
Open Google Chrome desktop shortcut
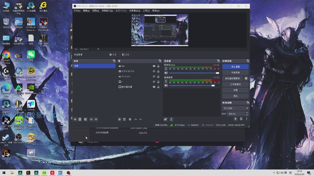click(6, 57)
